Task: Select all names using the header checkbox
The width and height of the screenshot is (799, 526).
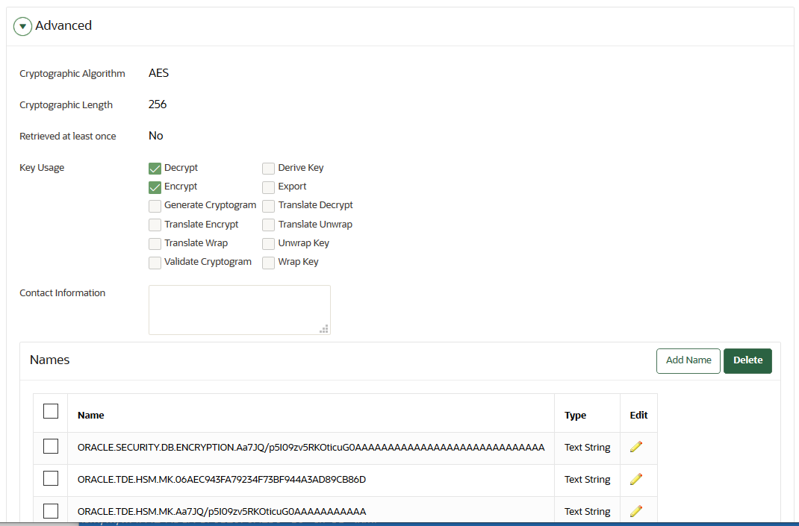Action: [50, 411]
